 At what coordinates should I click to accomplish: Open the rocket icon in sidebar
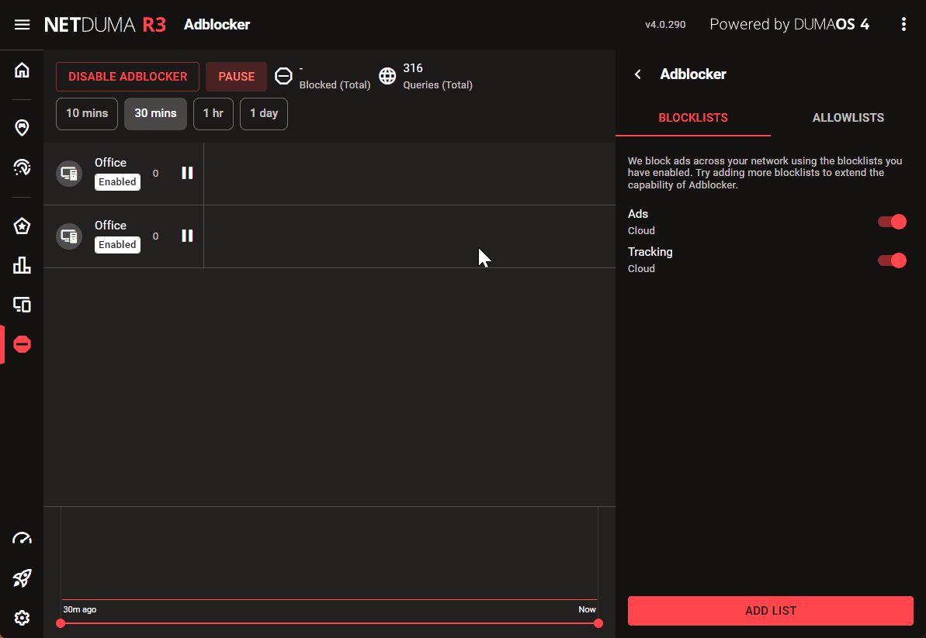(x=22, y=578)
